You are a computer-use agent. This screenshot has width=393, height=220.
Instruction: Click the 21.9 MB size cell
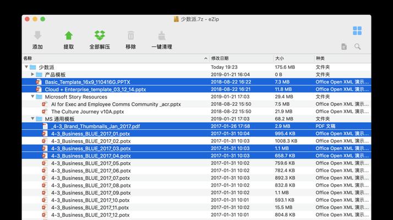tap(283, 112)
